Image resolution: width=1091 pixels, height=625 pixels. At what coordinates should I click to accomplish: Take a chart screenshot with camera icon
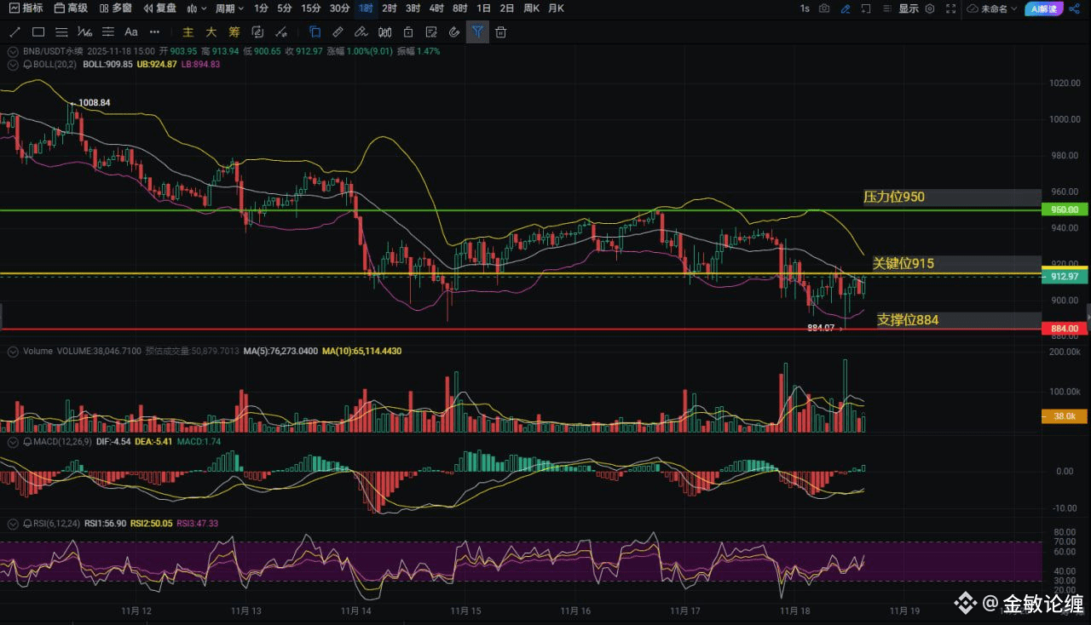pyautogui.click(x=824, y=9)
